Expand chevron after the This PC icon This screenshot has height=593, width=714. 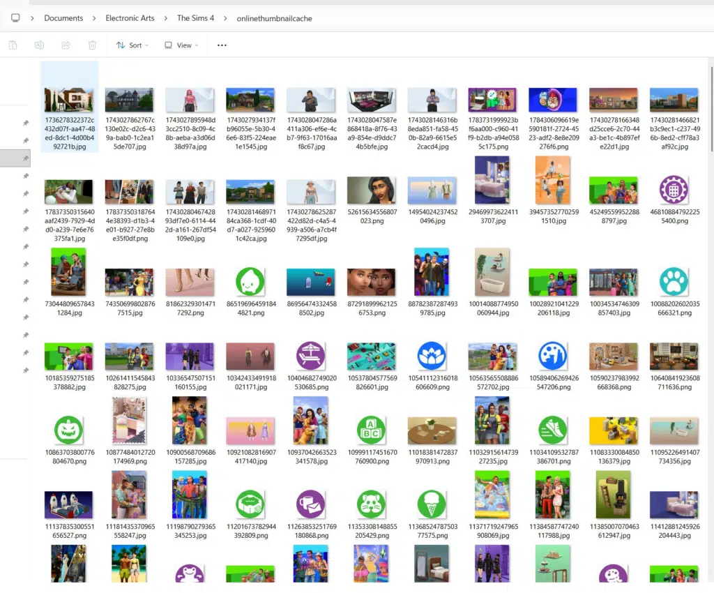32,18
